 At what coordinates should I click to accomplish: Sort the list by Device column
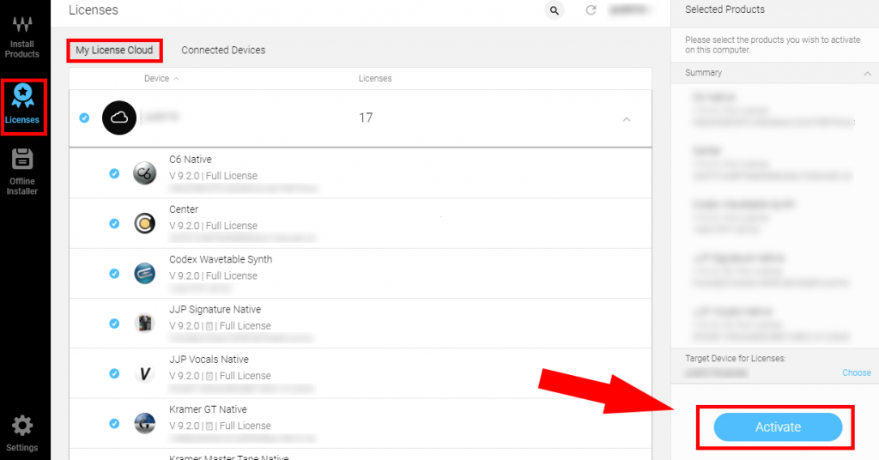(x=161, y=78)
